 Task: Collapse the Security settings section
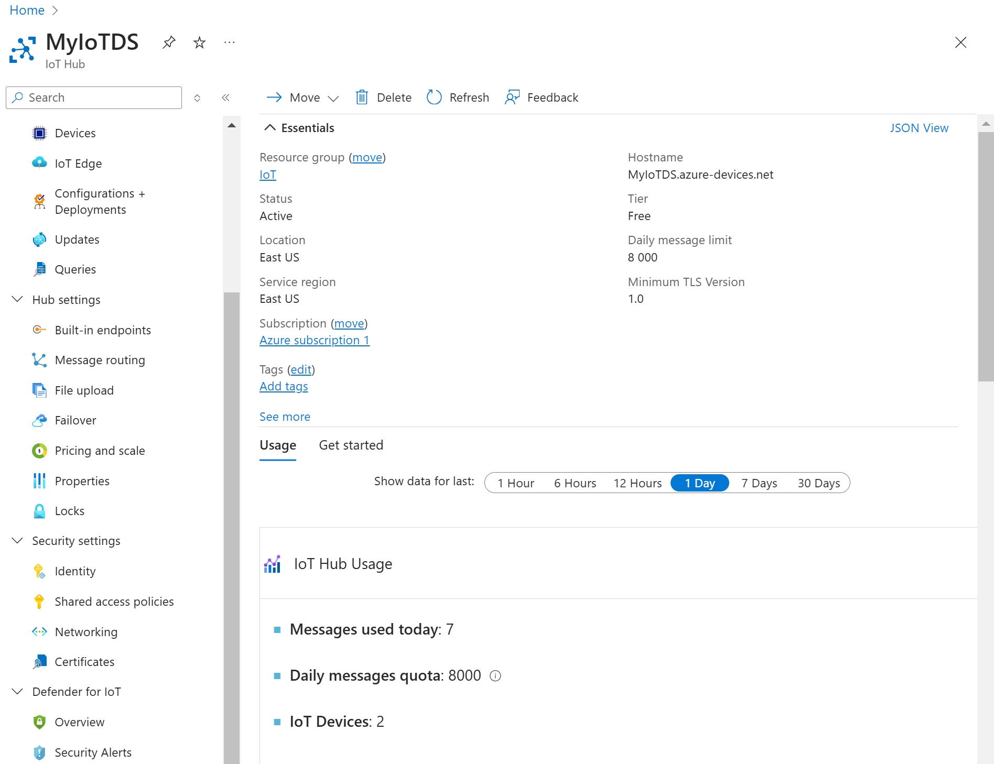pyautogui.click(x=17, y=540)
